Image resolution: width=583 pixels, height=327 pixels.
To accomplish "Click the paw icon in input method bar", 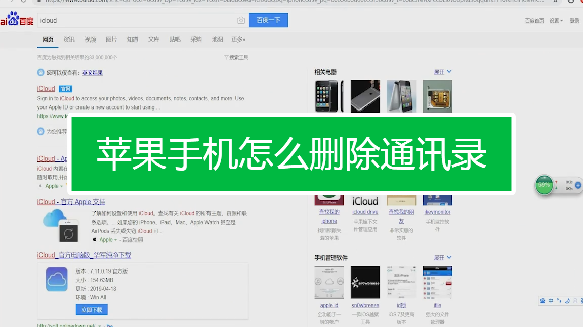I will 543,301.
